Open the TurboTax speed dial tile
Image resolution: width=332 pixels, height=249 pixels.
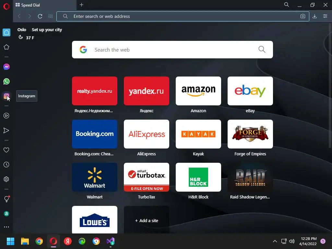tap(147, 177)
